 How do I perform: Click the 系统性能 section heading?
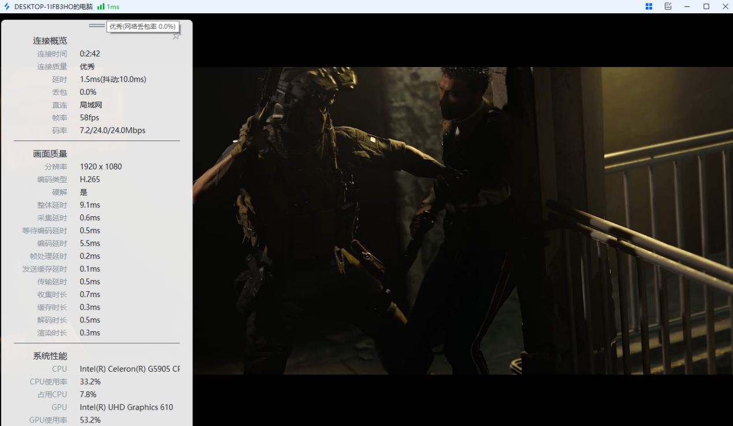(50, 356)
